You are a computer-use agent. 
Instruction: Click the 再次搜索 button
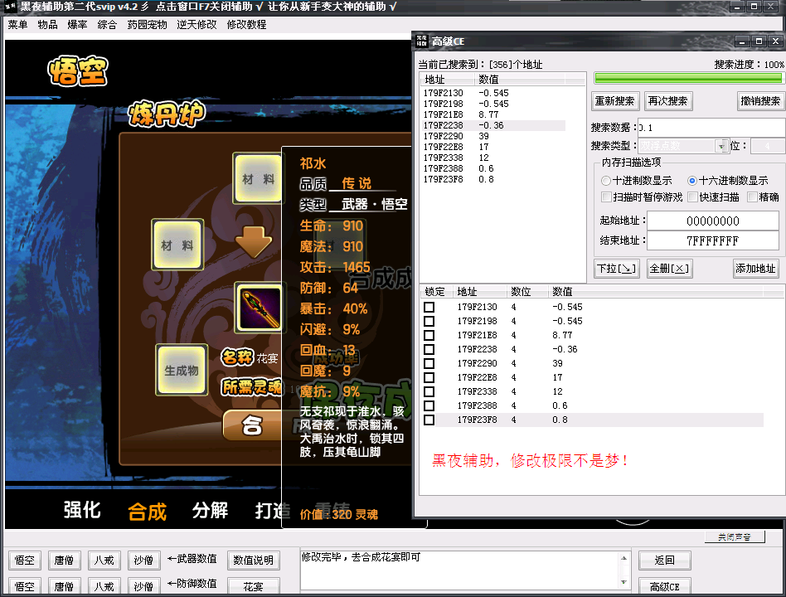(668, 101)
